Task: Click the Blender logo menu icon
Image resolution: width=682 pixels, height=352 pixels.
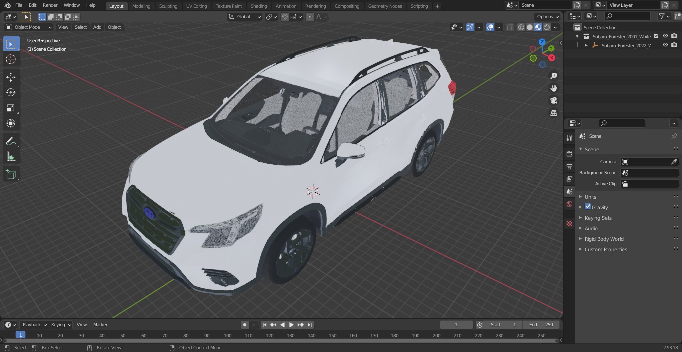Action: click(x=7, y=5)
